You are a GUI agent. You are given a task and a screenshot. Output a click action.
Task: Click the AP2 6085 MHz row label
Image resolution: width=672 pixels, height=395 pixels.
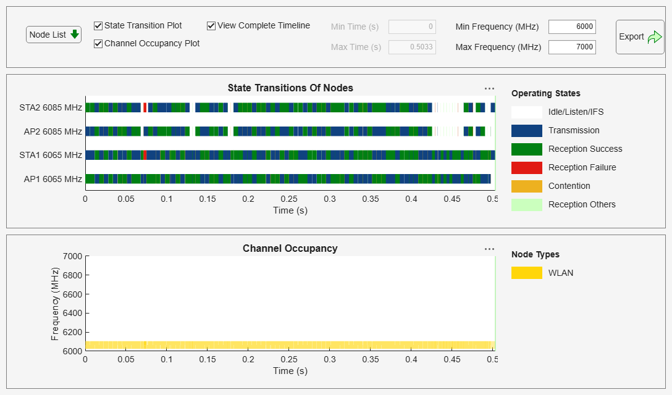coord(52,131)
